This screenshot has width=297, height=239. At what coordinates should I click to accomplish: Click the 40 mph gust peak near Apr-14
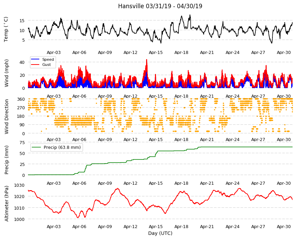click(146, 60)
